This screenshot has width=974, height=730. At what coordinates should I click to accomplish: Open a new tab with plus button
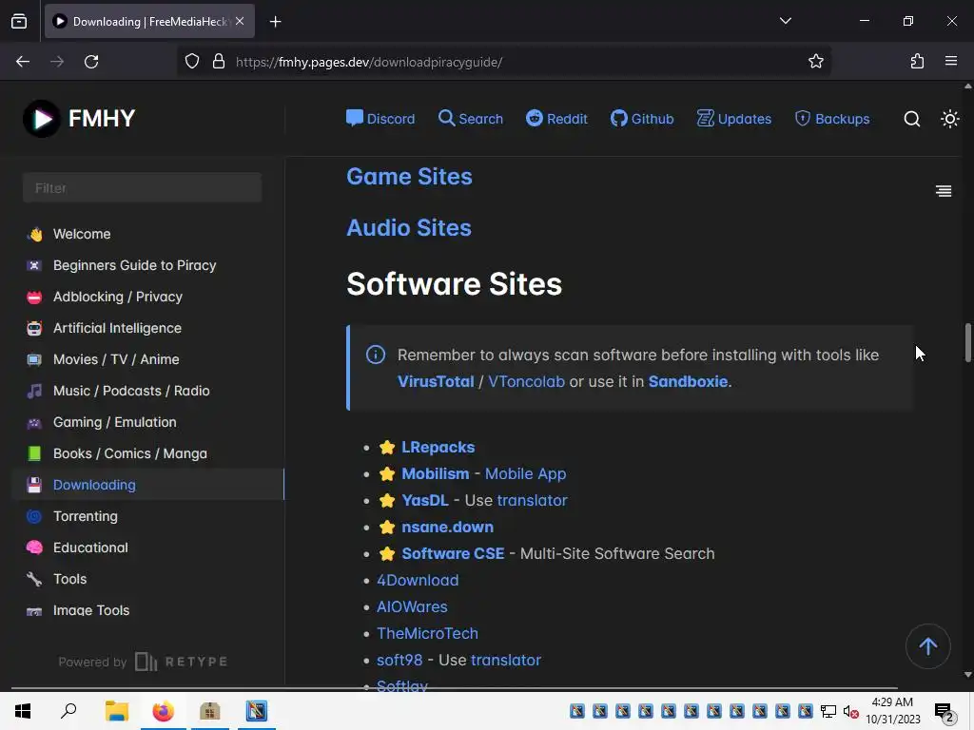(275, 22)
